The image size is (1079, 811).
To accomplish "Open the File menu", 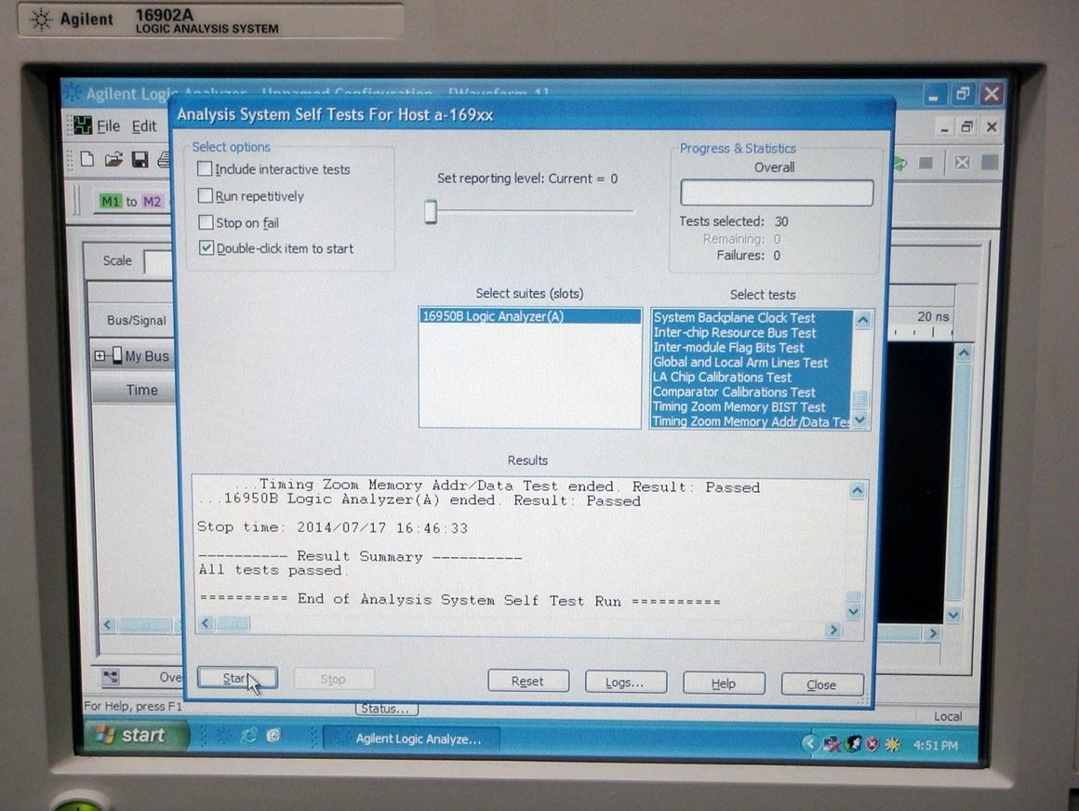I will coord(108,126).
